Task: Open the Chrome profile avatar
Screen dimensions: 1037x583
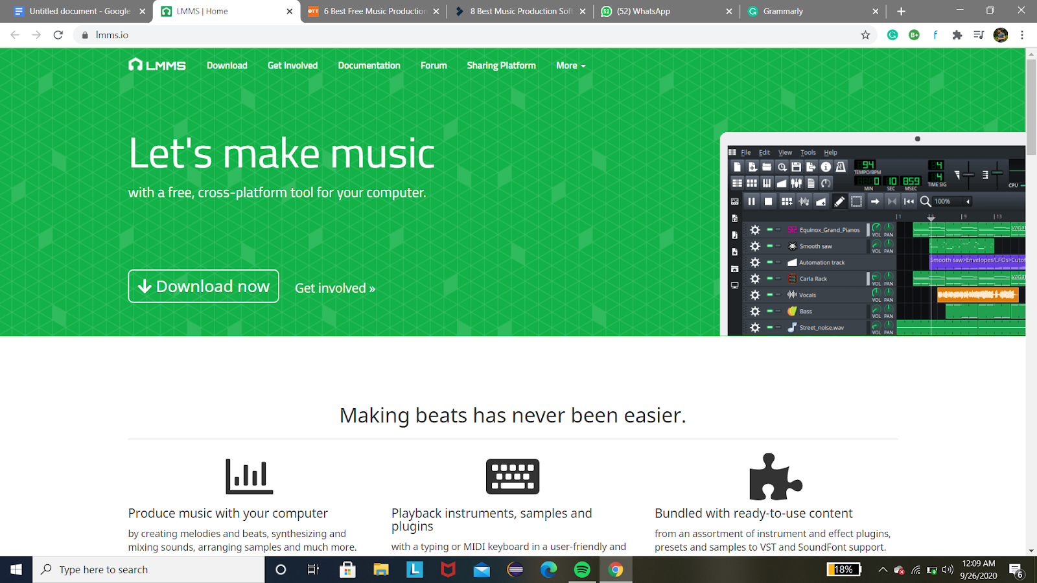Action: (1001, 35)
